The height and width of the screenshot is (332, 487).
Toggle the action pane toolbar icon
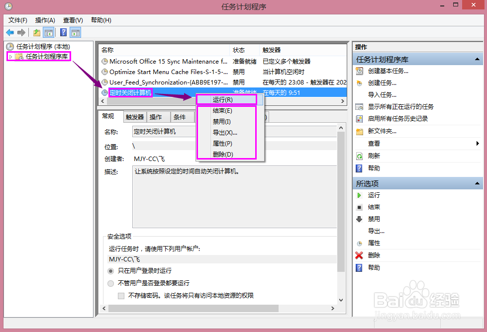[75, 32]
